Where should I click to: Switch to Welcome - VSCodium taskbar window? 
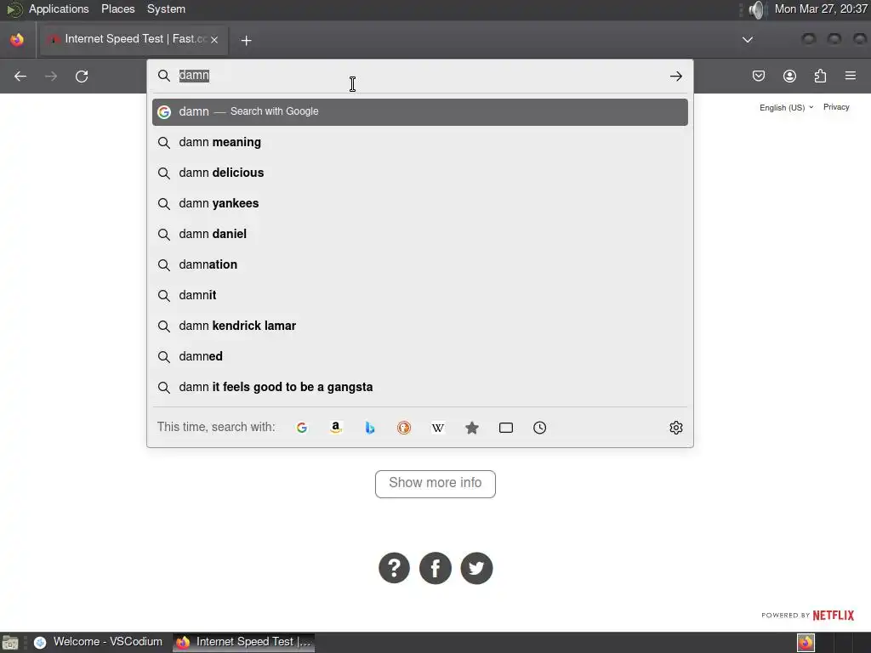pyautogui.click(x=99, y=642)
